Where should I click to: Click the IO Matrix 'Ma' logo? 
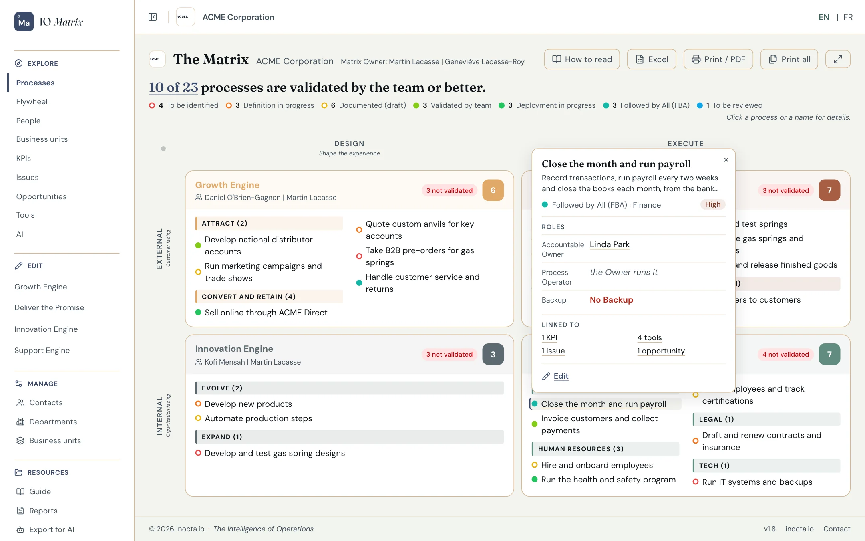click(24, 22)
